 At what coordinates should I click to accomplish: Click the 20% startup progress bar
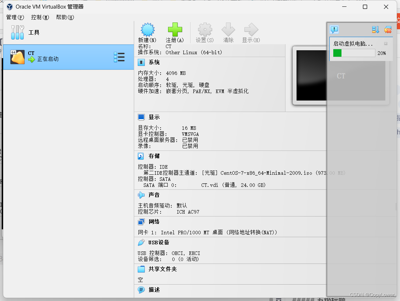pos(354,53)
